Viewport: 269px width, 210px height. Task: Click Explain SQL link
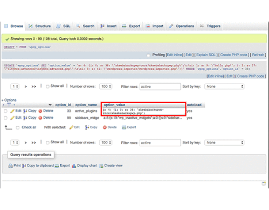[x=206, y=55]
